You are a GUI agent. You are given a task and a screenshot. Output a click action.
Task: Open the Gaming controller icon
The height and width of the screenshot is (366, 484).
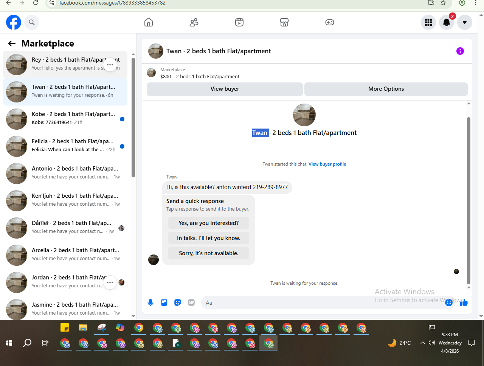point(330,22)
